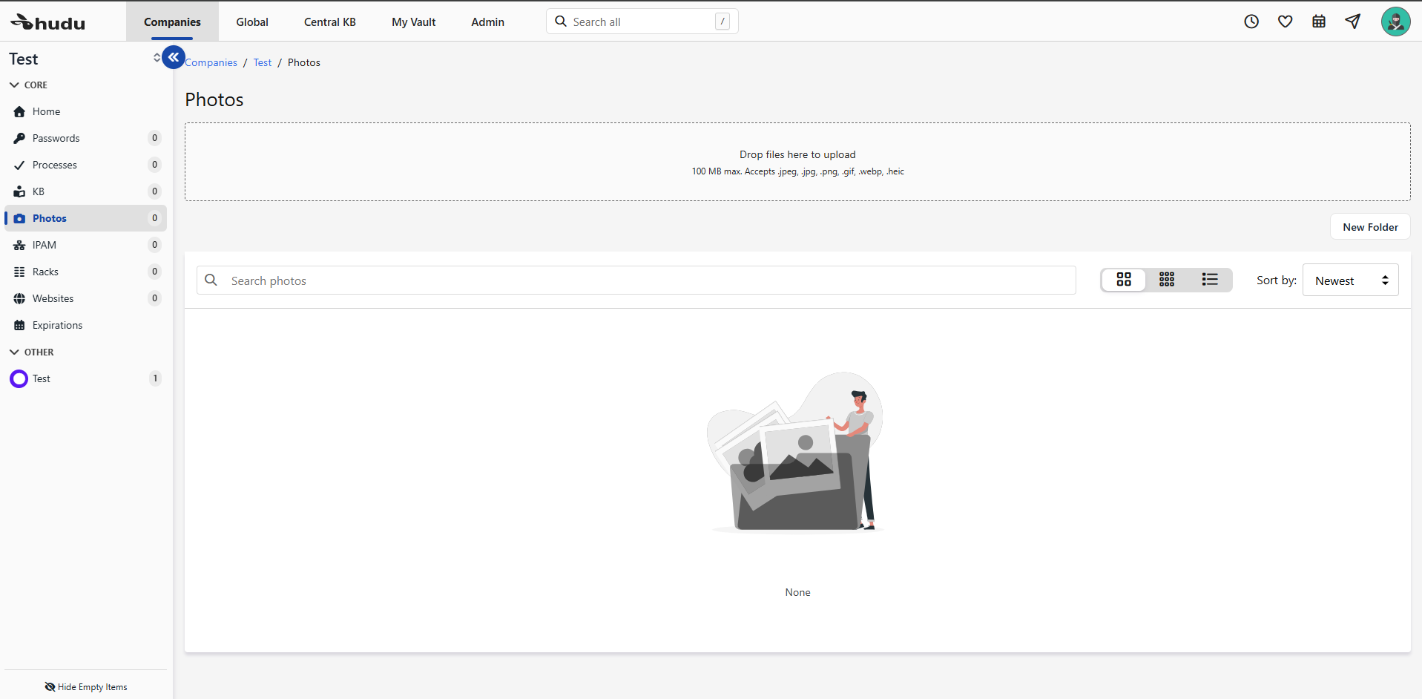Switch to list view
This screenshot has height=699, width=1422.
click(x=1210, y=280)
